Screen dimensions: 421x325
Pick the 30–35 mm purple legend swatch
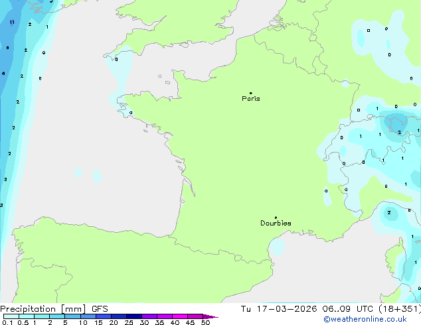click(x=149, y=316)
